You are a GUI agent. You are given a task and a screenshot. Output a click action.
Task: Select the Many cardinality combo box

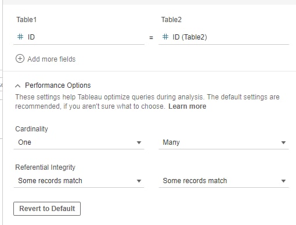(x=223, y=142)
